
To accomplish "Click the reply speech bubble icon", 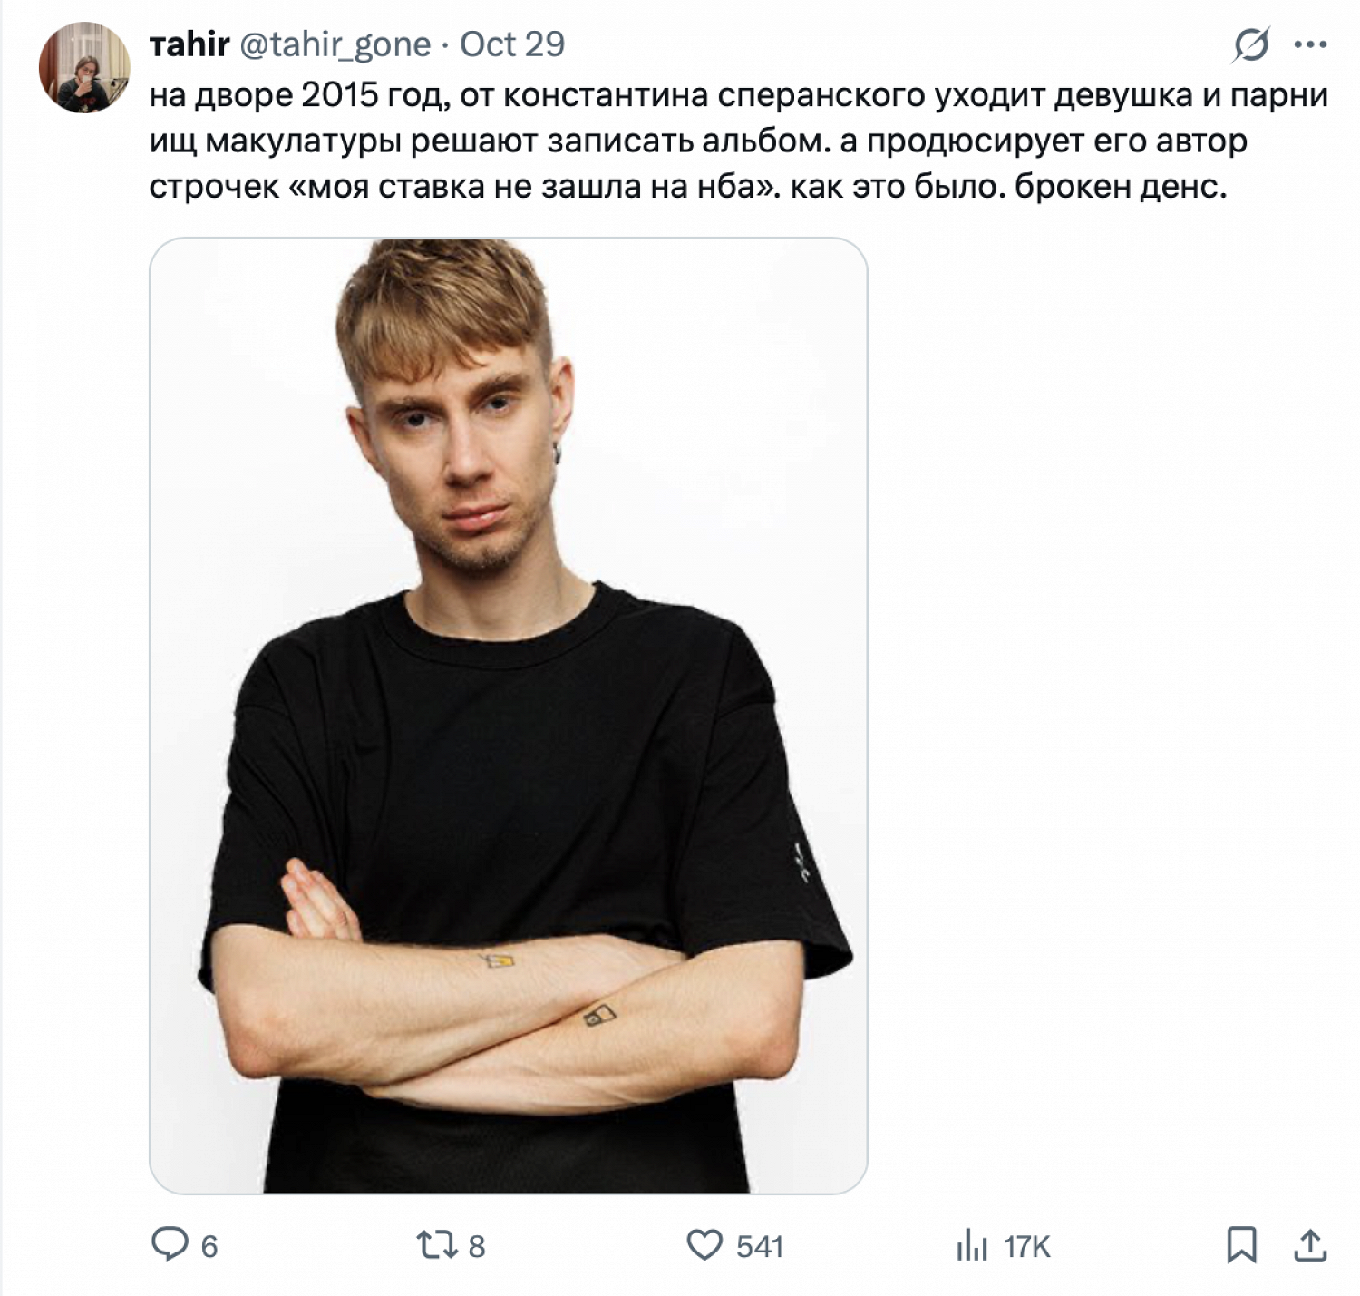I will (169, 1244).
